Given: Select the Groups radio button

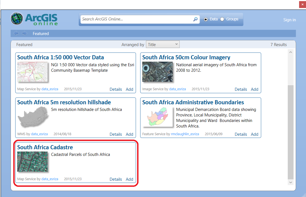Looking at the screenshot, I should (222, 19).
